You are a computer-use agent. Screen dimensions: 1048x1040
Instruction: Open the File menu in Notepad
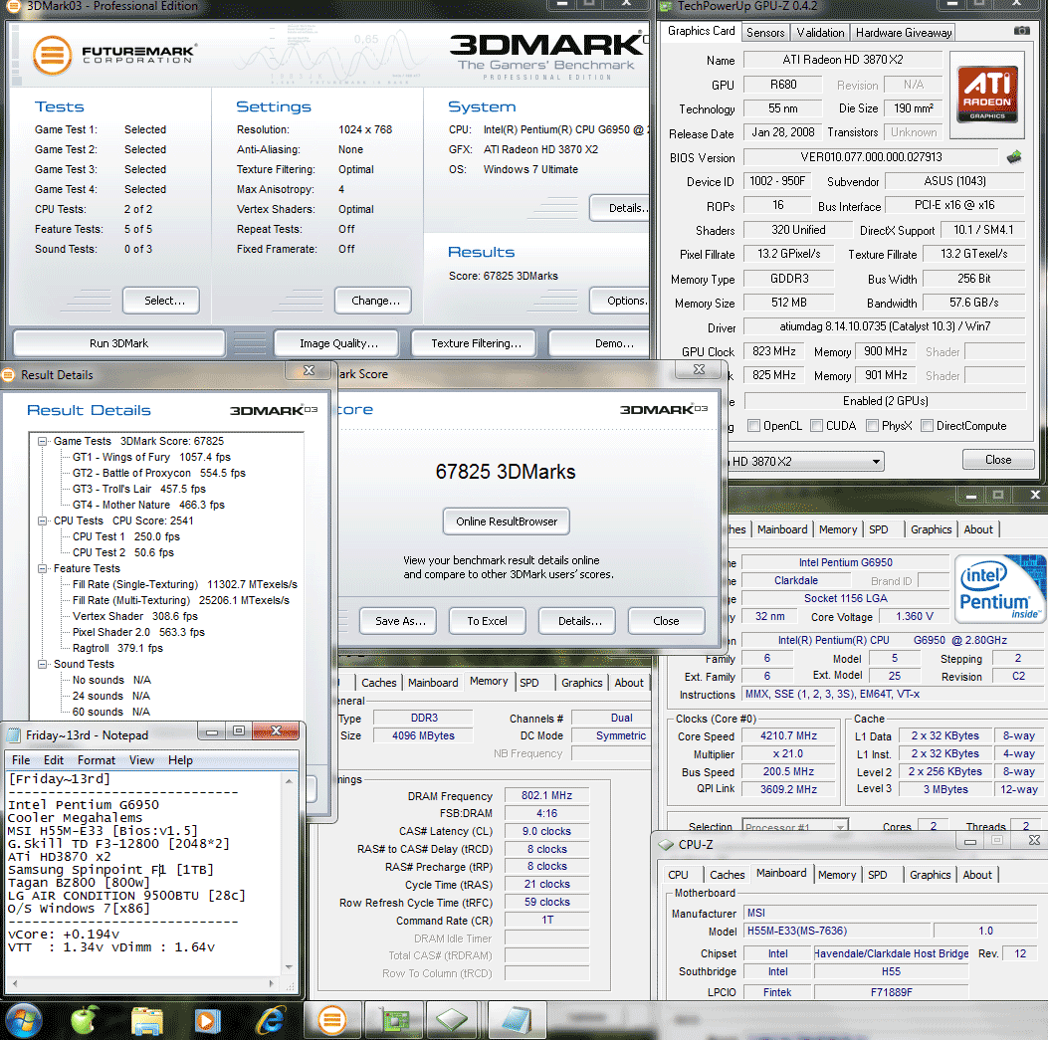(x=21, y=760)
